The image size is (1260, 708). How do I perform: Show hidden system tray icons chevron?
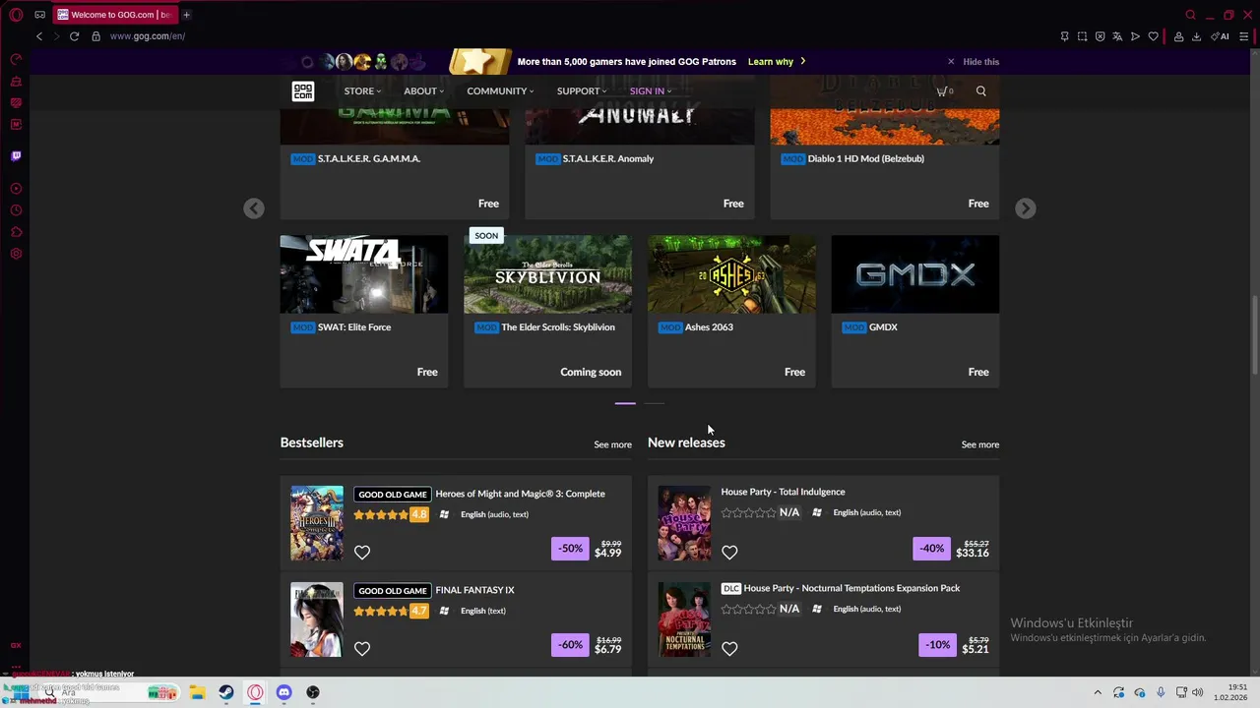click(x=1098, y=692)
